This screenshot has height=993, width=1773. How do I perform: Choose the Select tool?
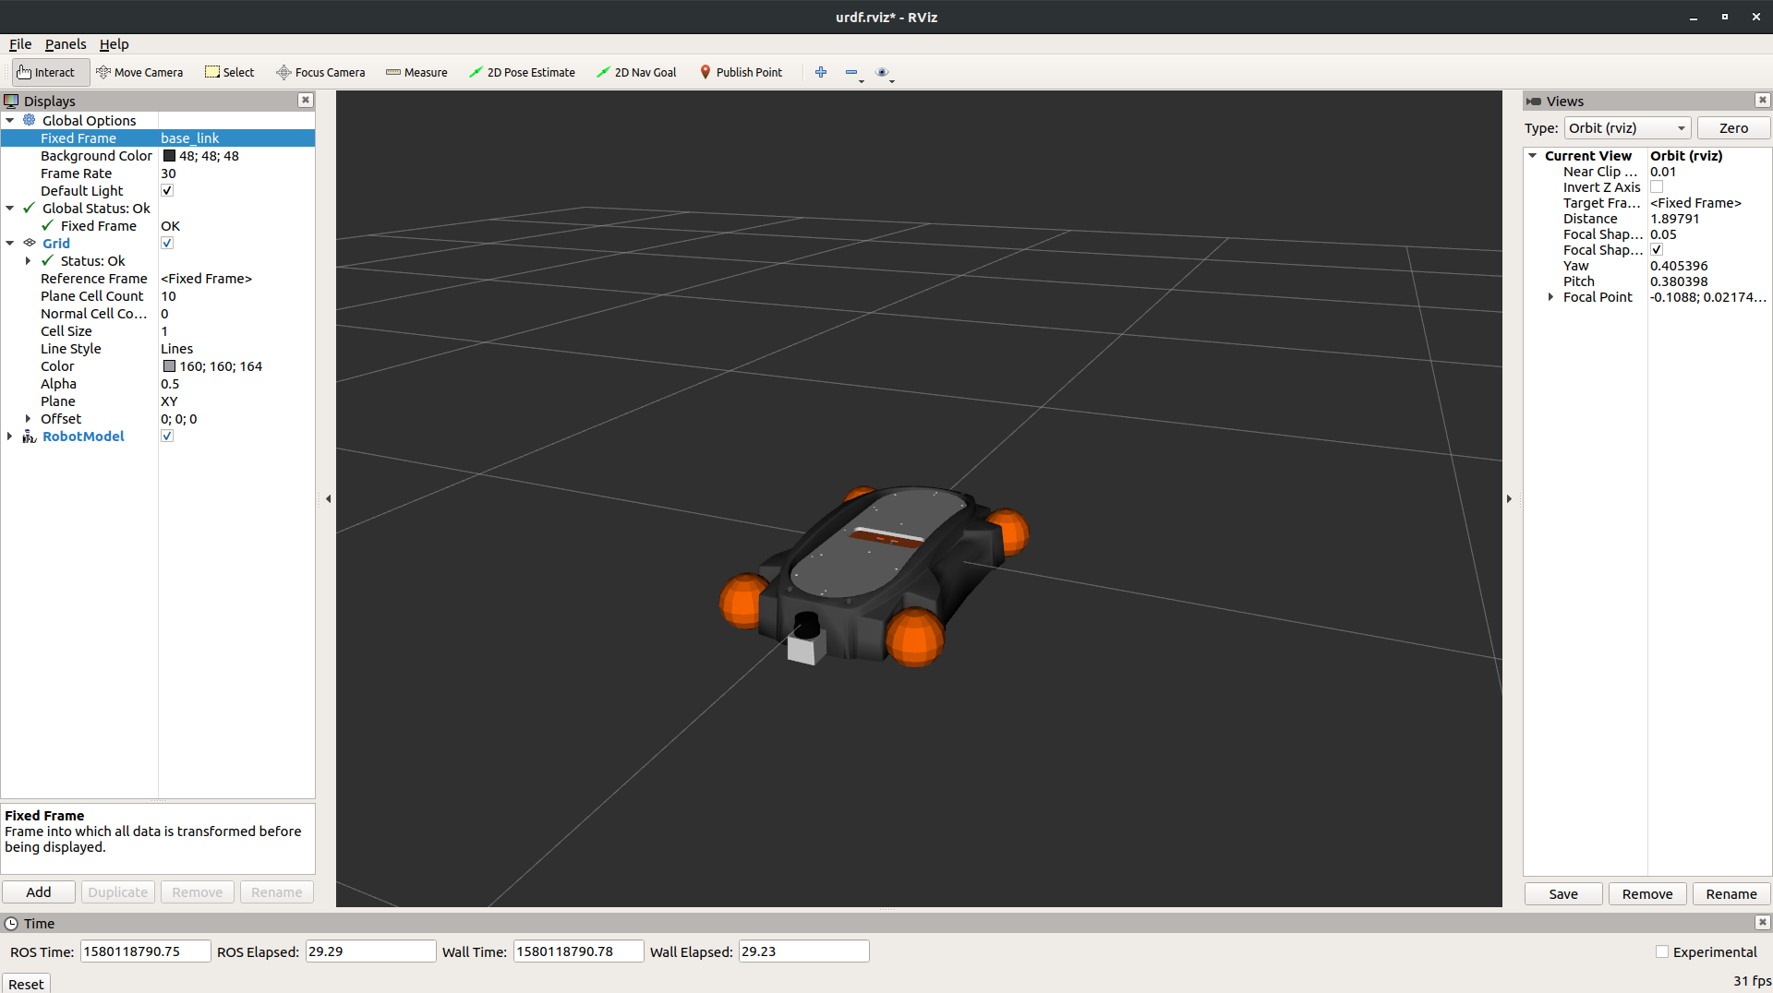(x=229, y=72)
